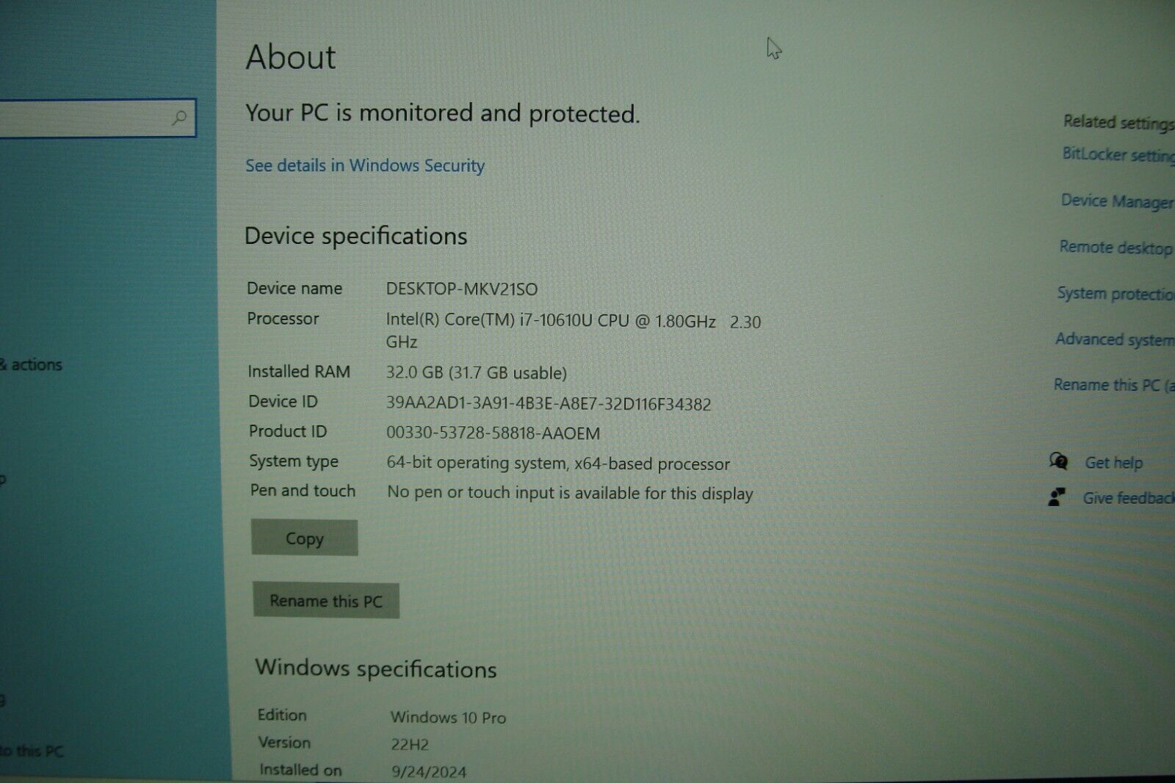Open the Give feedback link
1175x783 pixels.
pyautogui.click(x=1129, y=498)
